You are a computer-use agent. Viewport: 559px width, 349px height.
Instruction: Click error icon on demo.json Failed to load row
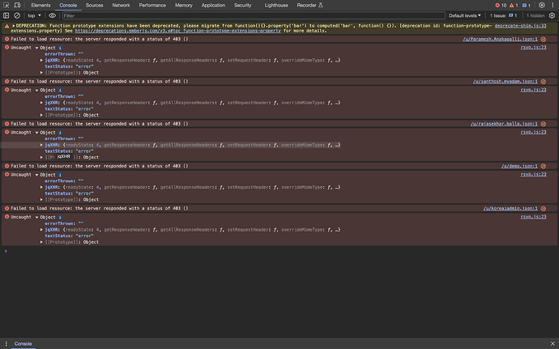tap(6, 166)
